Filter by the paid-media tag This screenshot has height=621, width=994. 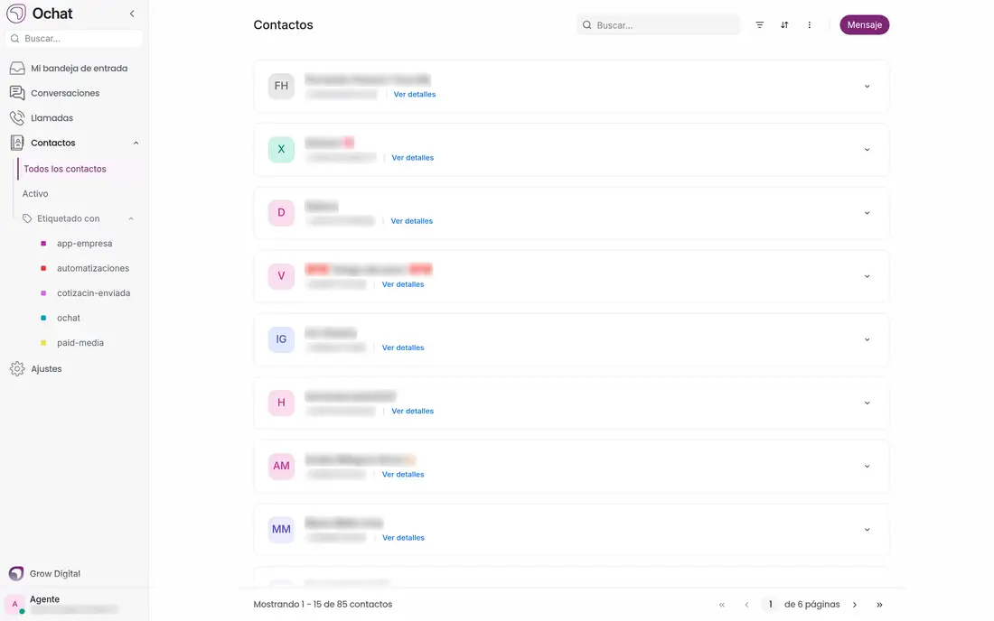tap(80, 342)
